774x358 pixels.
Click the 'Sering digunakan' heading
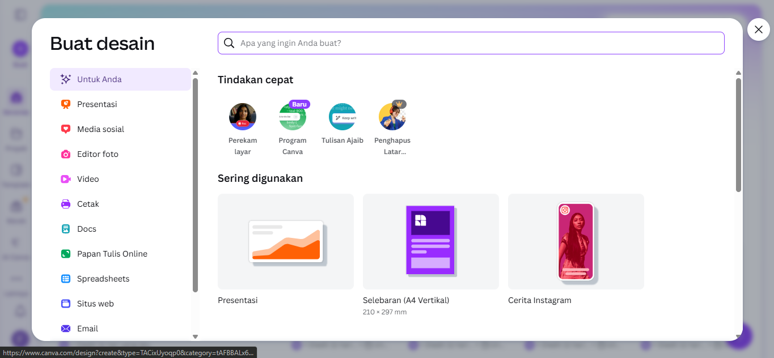pos(260,178)
